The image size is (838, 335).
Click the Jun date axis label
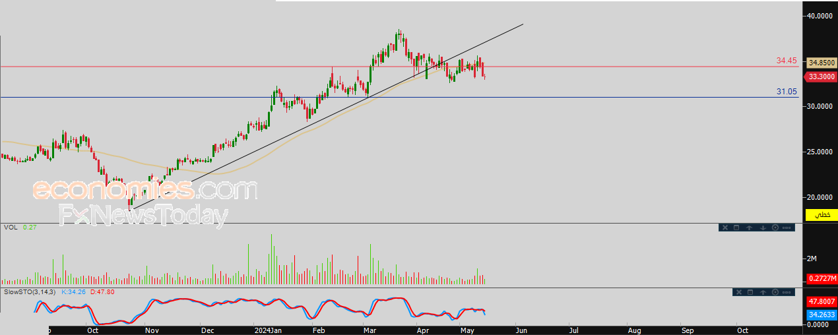522,330
